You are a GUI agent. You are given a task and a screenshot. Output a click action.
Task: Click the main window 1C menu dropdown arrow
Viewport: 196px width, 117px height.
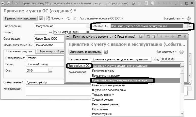(9, 3)
